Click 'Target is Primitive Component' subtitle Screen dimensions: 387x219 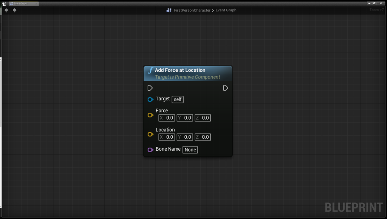(187, 77)
